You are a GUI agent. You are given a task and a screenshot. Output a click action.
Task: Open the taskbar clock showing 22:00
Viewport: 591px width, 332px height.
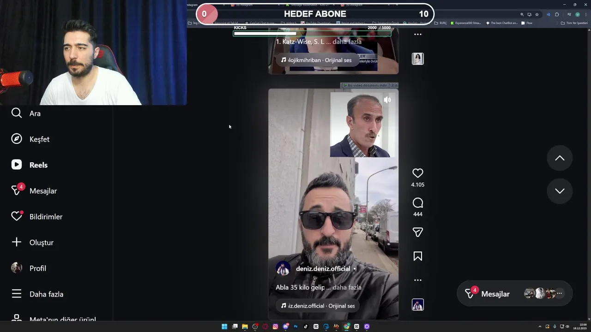click(x=580, y=326)
